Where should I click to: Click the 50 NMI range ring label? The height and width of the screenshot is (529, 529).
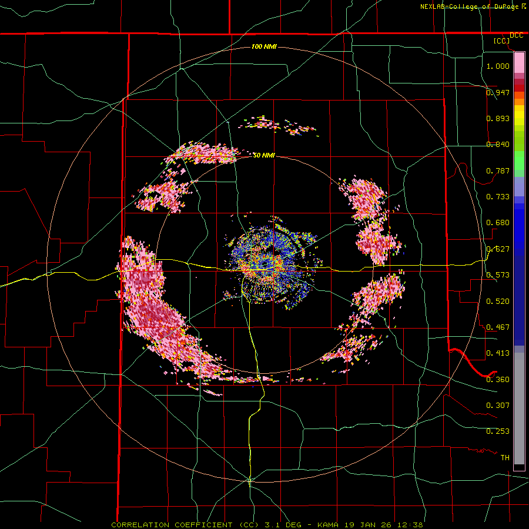(x=264, y=155)
